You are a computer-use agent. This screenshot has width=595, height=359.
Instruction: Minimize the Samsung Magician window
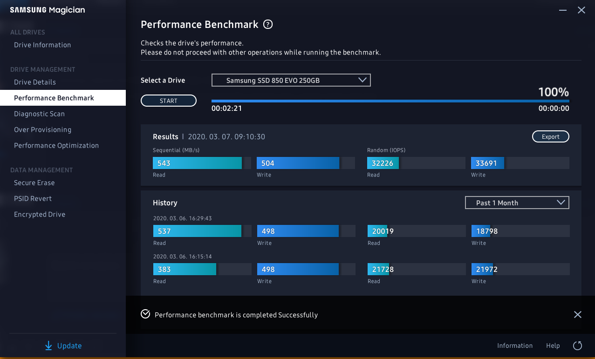coord(563,10)
